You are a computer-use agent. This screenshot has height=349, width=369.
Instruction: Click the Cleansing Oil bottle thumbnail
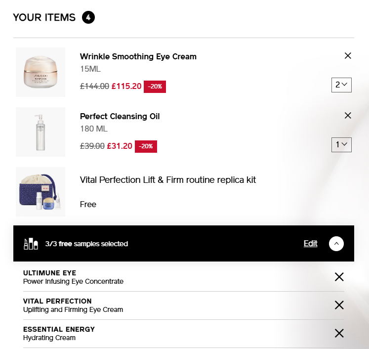[41, 132]
